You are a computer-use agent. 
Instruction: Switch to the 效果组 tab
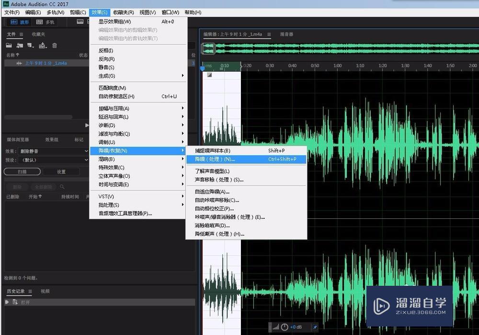(x=52, y=140)
